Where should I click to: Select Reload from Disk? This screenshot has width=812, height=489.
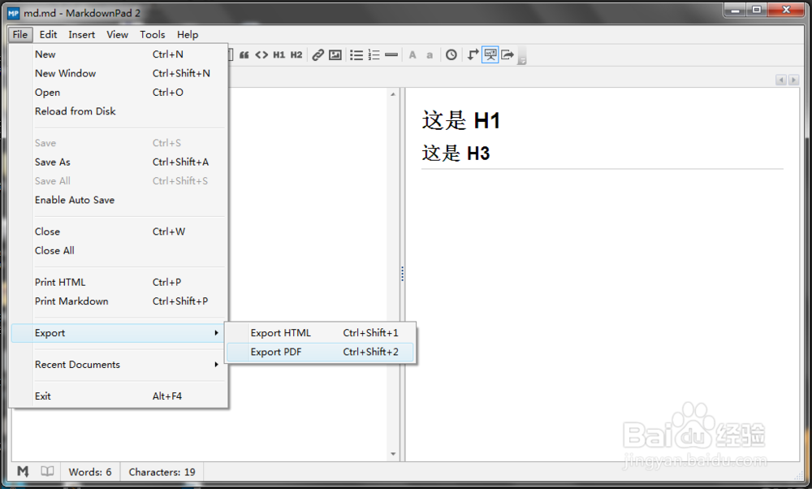119,111
